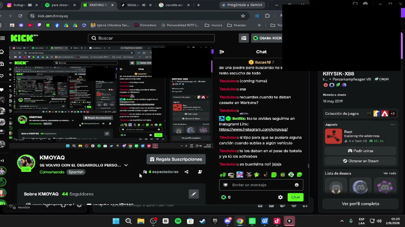The width and height of the screenshot is (405, 227).
Task: Open the Kick gift box icon beside Obtén KICK
Action: pos(244,38)
